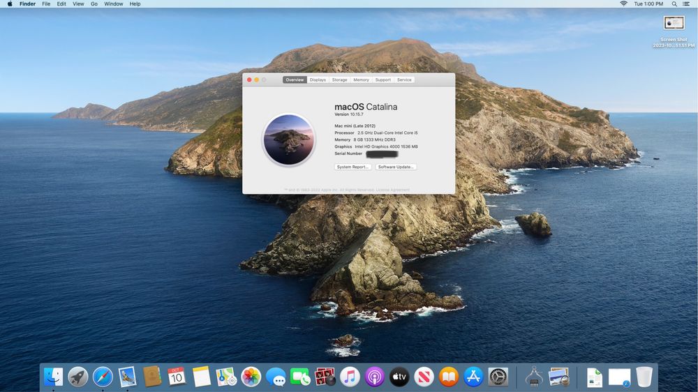The image size is (698, 392).
Task: Open Calendar icon showing 10
Action: [177, 377]
